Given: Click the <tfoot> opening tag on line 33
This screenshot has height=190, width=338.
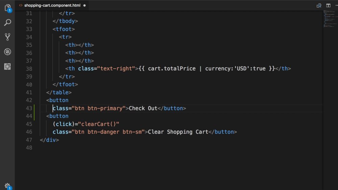Looking at the screenshot, I should (x=64, y=29).
